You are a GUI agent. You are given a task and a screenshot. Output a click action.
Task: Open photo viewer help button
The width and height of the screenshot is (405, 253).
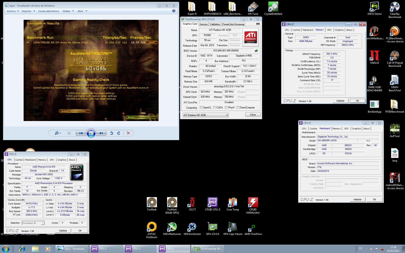click(174, 11)
